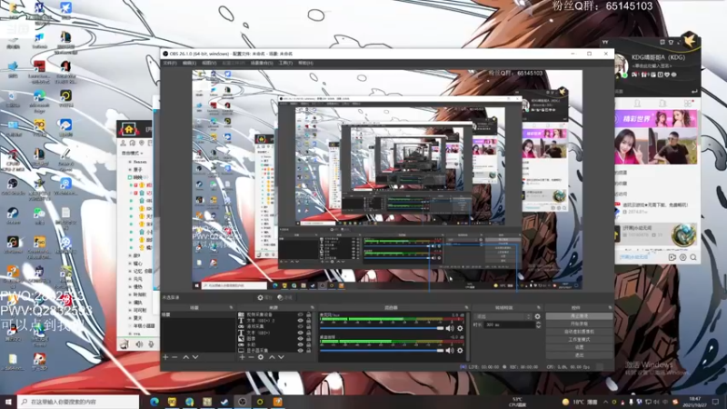Viewport: 727px width, 409px height.
Task: Pop out Controls dock panel icon
Action: 610,308
